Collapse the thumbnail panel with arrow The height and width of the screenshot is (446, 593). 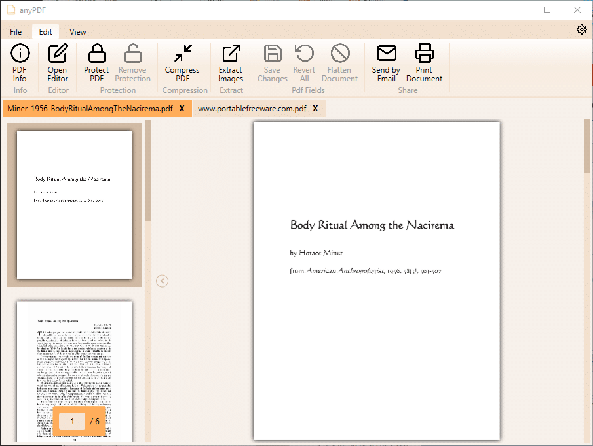pos(163,281)
